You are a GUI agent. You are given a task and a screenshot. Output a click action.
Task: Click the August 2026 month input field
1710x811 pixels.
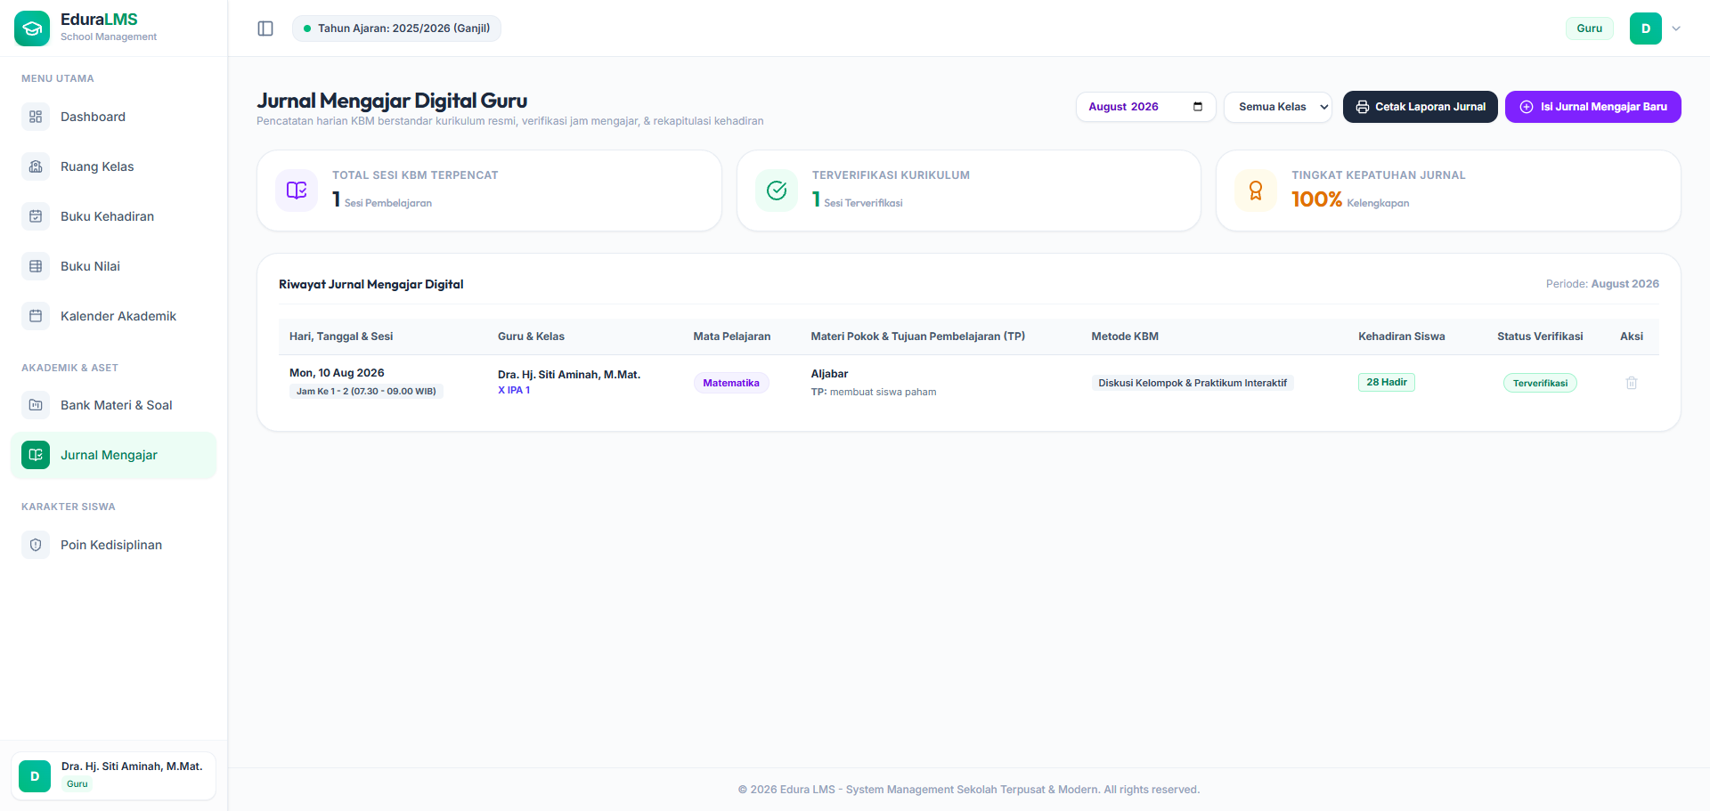click(x=1145, y=107)
